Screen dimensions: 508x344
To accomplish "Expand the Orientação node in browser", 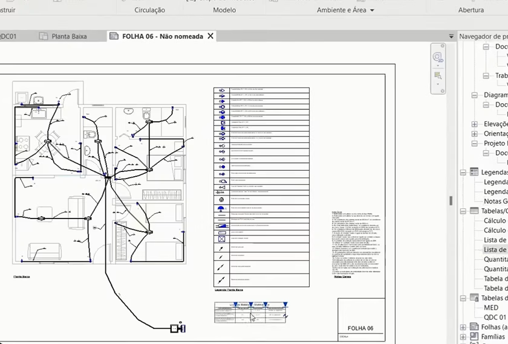I will pos(474,133).
